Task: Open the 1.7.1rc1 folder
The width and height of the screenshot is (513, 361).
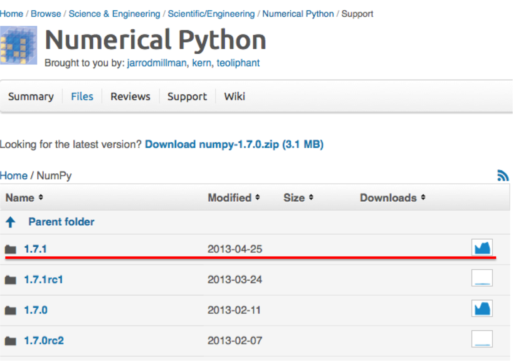Action: pos(44,280)
